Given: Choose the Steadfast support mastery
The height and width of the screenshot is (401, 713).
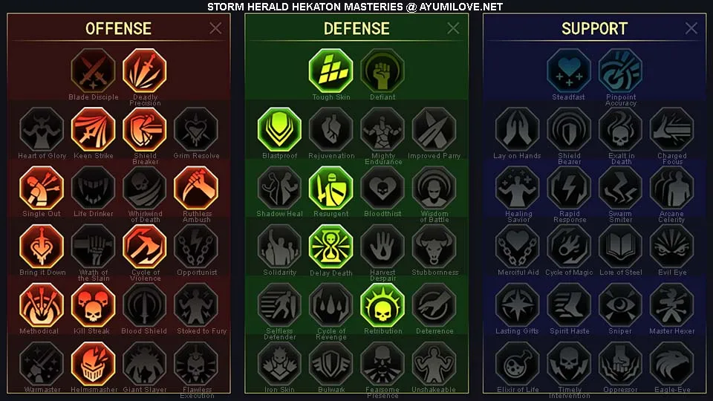Looking at the screenshot, I should 569,71.
